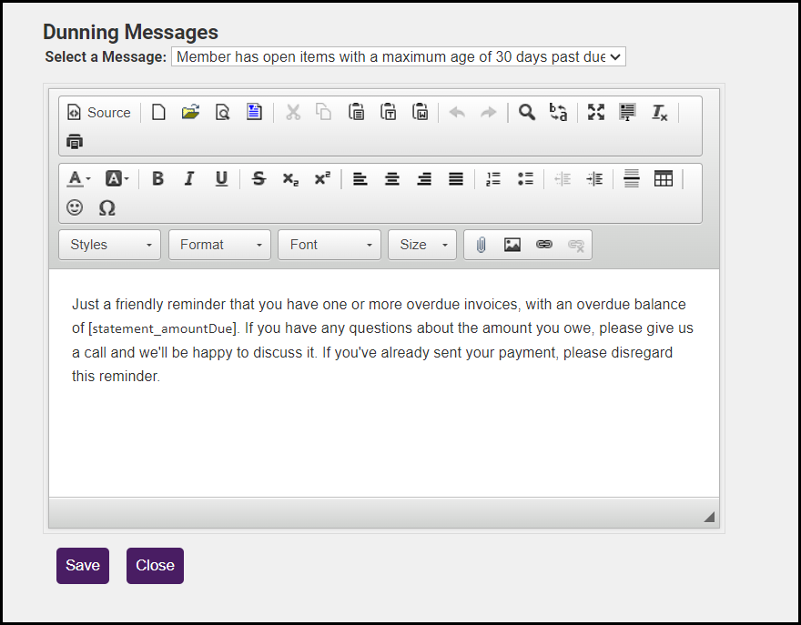
Task: Toggle Italic text style
Action: [x=189, y=179]
